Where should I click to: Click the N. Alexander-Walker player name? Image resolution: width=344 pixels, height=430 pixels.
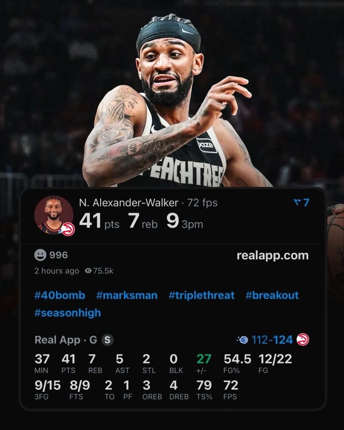coord(129,203)
